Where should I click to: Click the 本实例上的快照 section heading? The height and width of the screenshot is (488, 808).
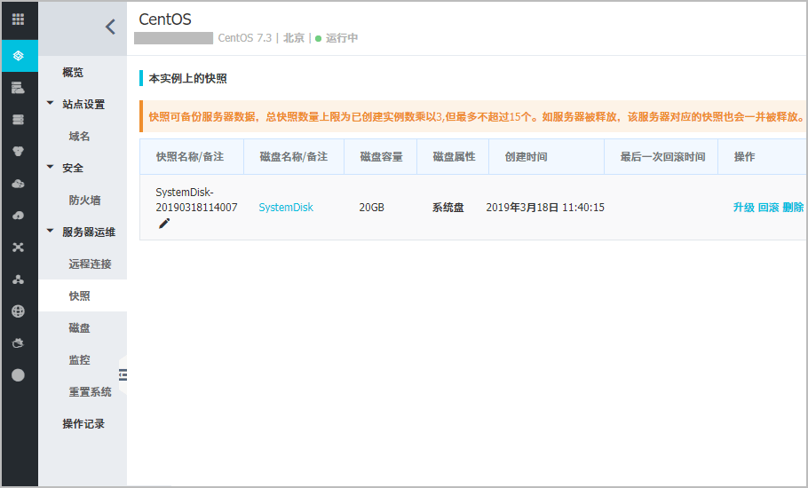coord(188,79)
